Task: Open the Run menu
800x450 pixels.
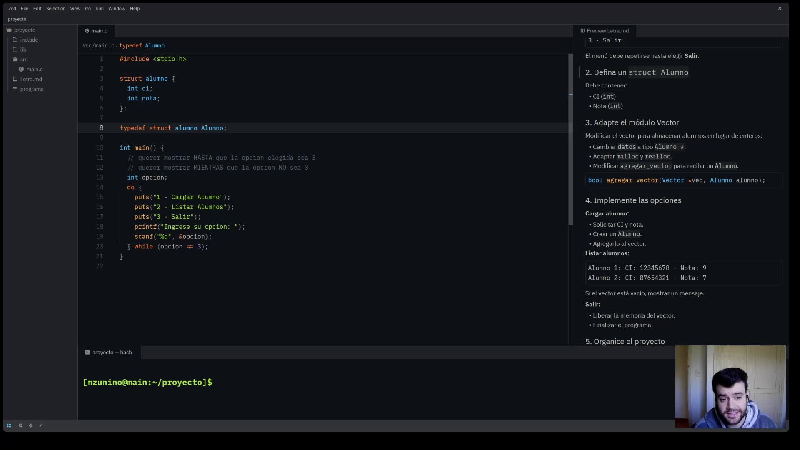Action: [x=100, y=8]
